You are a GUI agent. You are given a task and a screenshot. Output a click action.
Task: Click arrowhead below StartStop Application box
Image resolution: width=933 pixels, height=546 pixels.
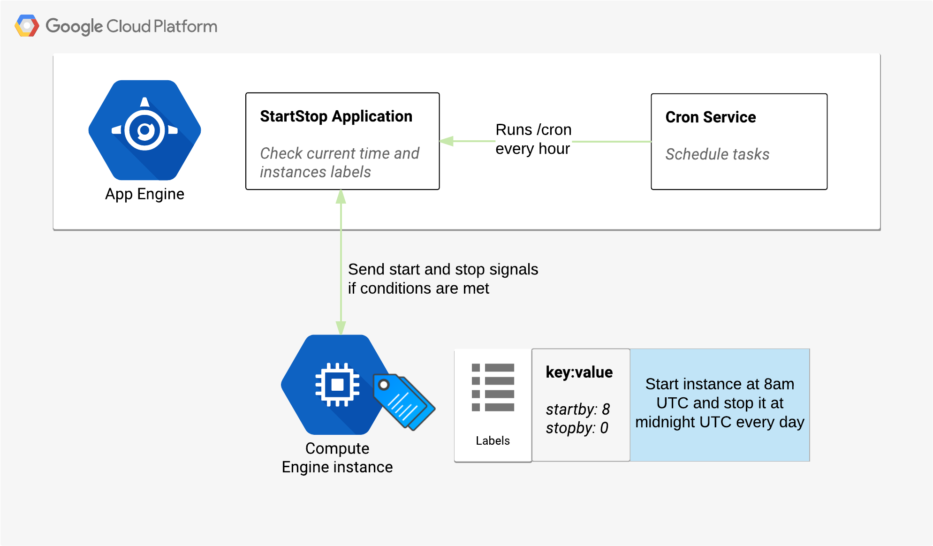point(341,197)
